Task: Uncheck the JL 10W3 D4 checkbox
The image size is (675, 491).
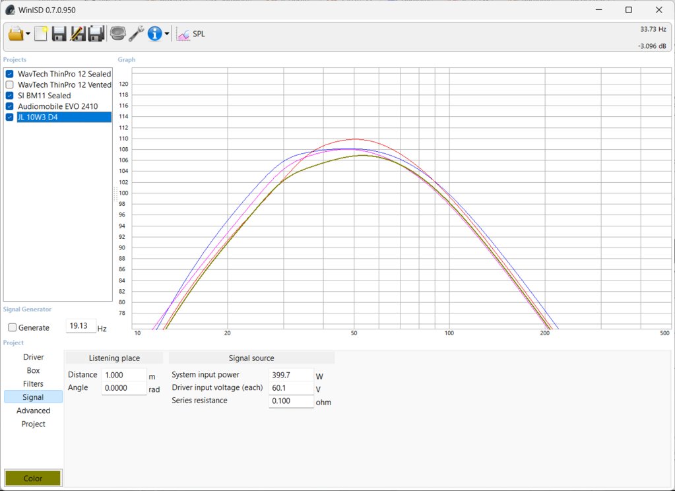Action: 10,117
